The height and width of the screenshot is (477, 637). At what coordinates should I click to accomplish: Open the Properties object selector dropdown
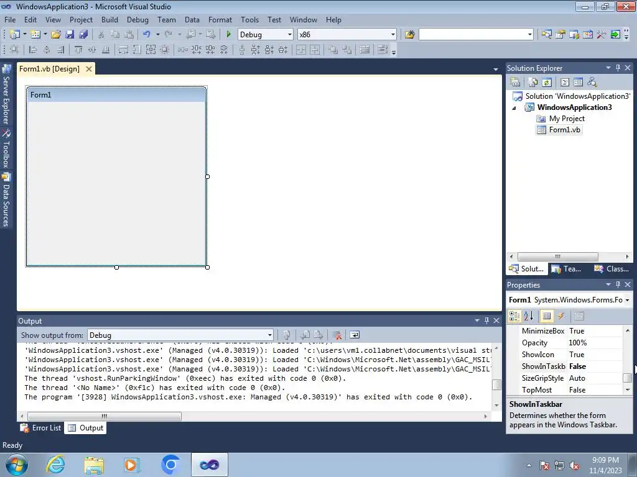click(x=627, y=300)
